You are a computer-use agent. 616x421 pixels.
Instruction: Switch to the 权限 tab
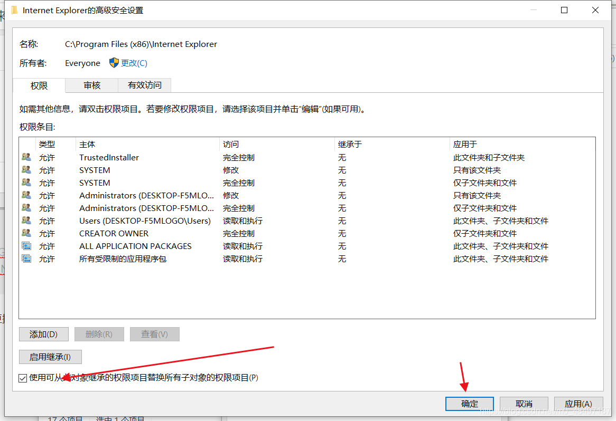pos(39,85)
